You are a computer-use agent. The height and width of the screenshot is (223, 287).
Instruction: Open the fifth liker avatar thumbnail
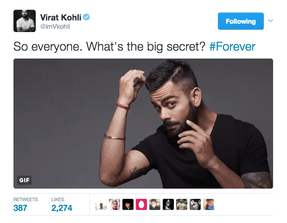click(x=155, y=204)
